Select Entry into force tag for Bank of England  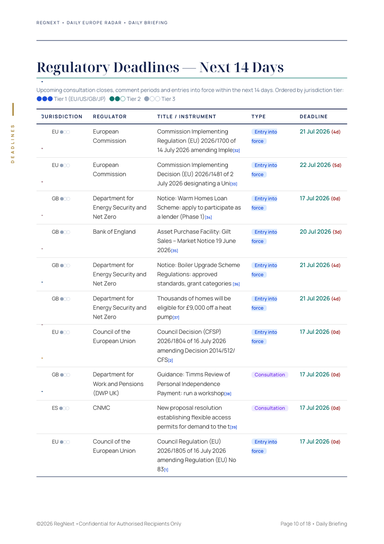[265, 236]
